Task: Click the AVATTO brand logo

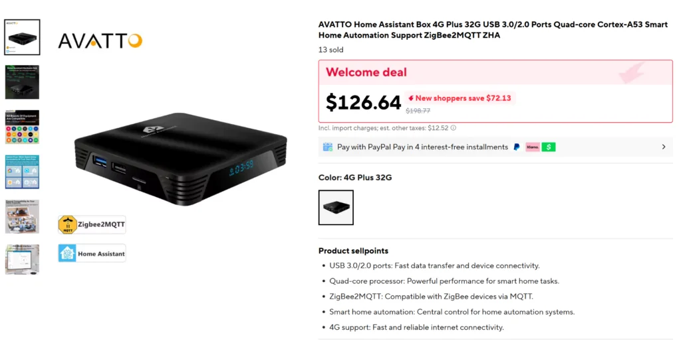Action: [x=100, y=41]
